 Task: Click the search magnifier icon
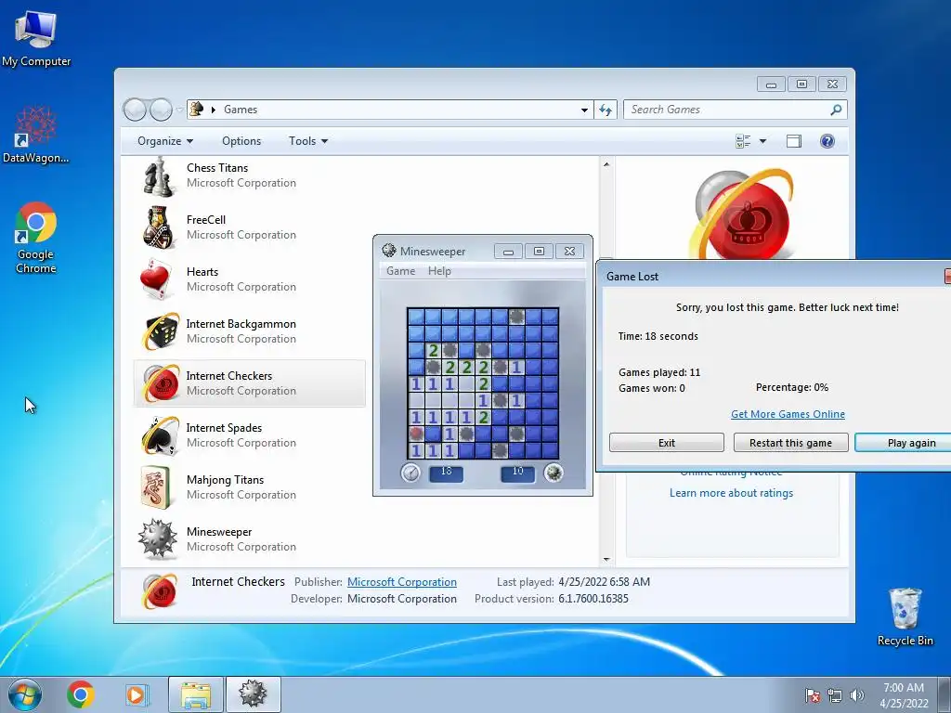836,110
